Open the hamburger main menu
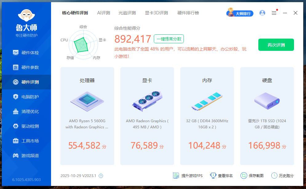306x189 pixels. (274, 13)
